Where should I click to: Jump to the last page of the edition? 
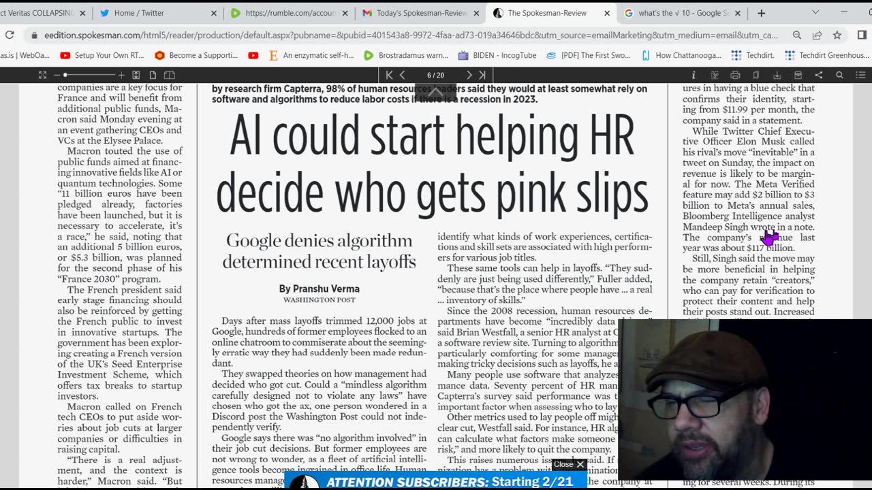482,75
